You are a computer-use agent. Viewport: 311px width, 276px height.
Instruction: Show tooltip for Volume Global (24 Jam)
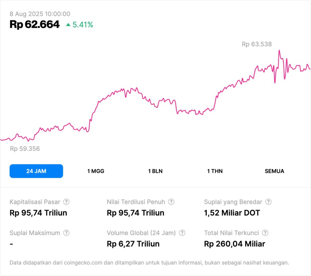point(182,233)
